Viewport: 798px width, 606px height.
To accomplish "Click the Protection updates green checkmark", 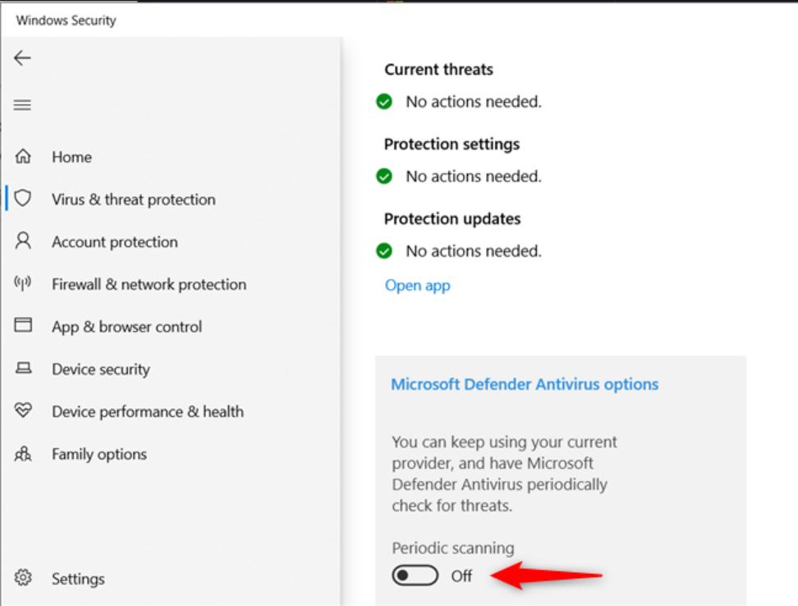I will tap(383, 250).
